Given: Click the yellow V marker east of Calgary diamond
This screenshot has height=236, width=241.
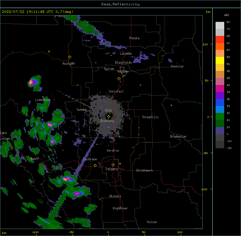Looking at the screenshot, I should coord(120,164).
